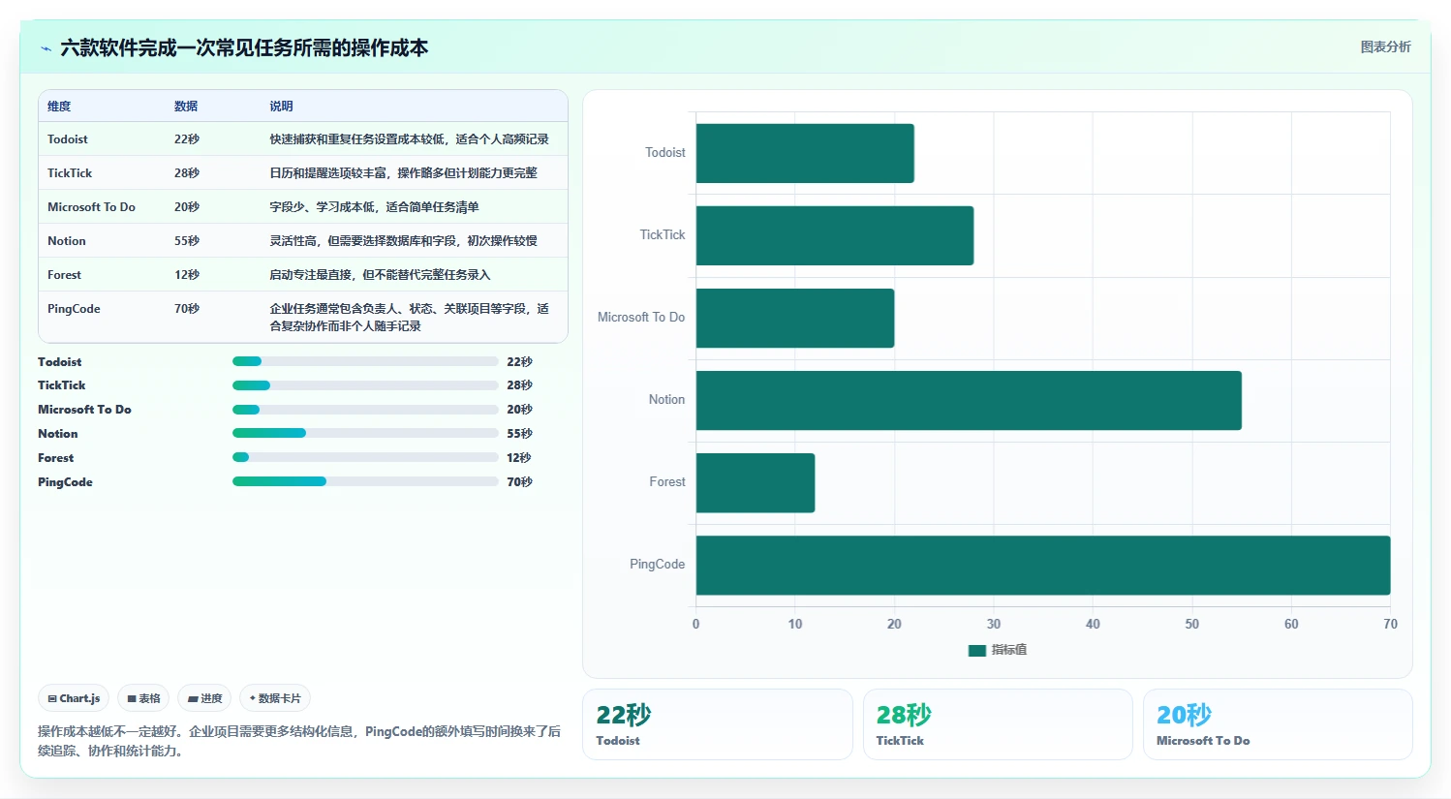Open the 28秒 TickTick data card
Viewport: 1451px width, 799px height.
coord(998,724)
